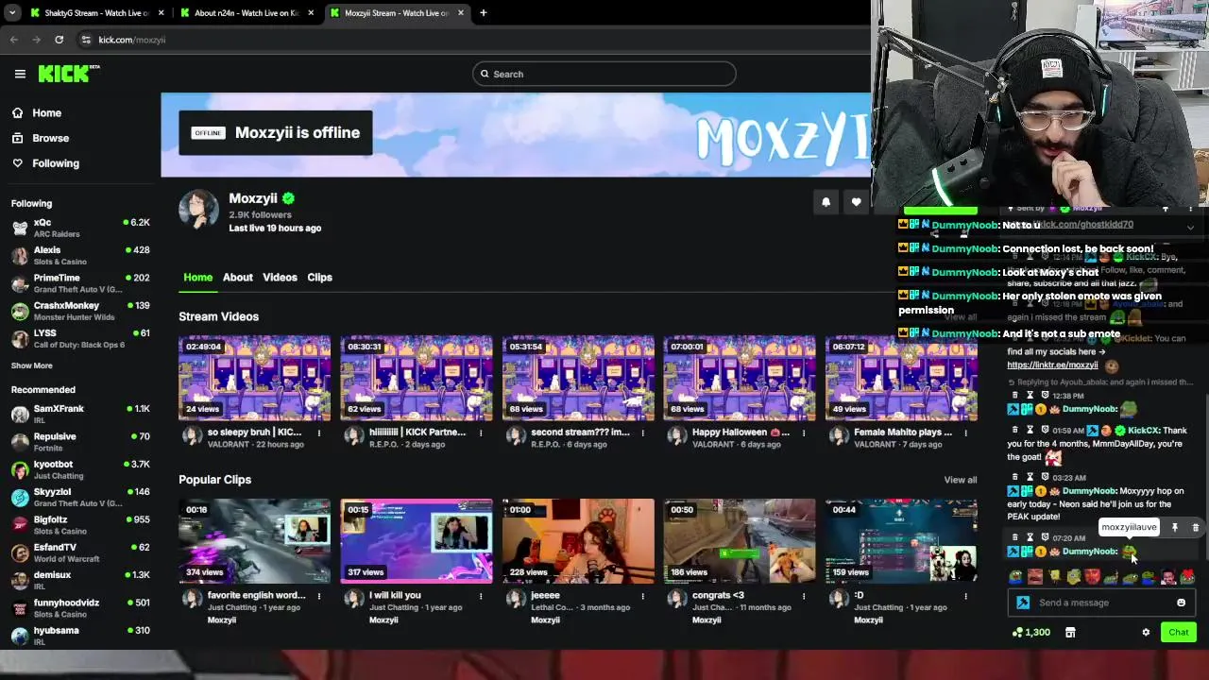
Task: Select the Home channel tab
Action: (x=197, y=277)
